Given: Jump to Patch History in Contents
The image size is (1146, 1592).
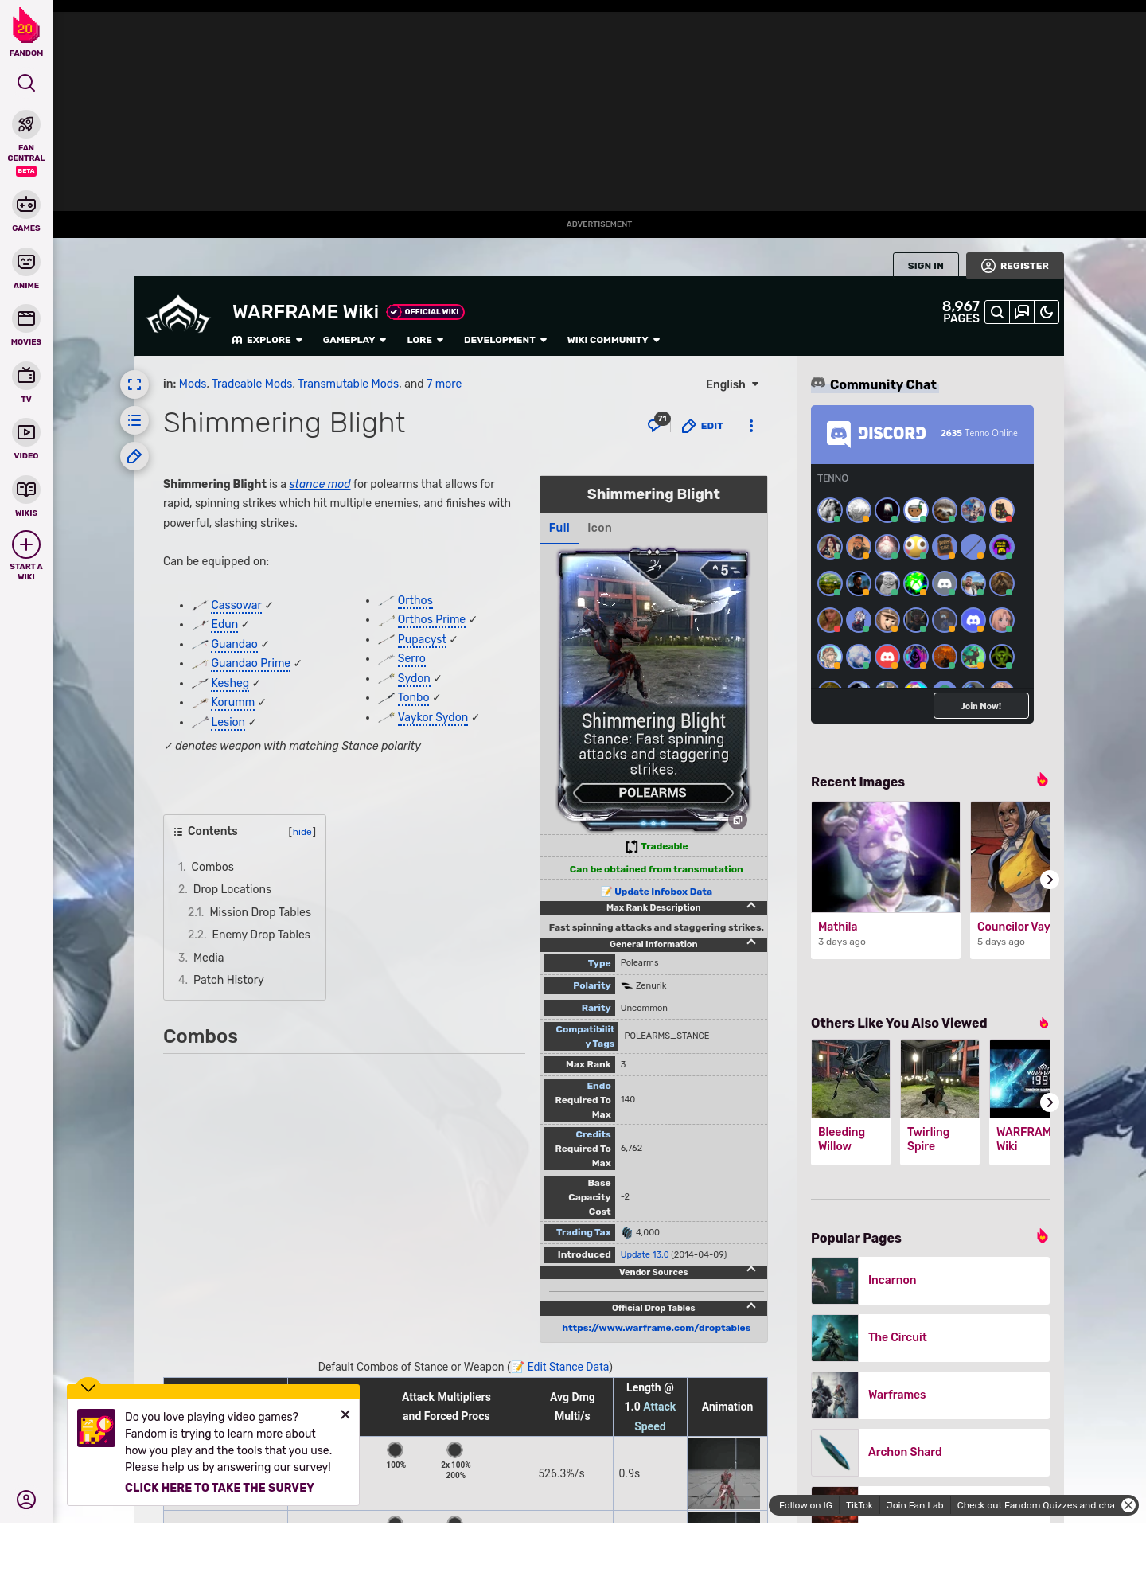Looking at the screenshot, I should click(228, 980).
